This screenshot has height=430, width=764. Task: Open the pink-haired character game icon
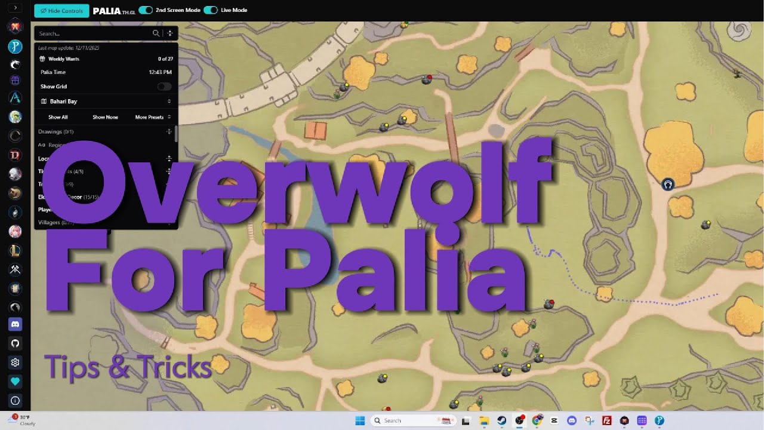click(15, 231)
